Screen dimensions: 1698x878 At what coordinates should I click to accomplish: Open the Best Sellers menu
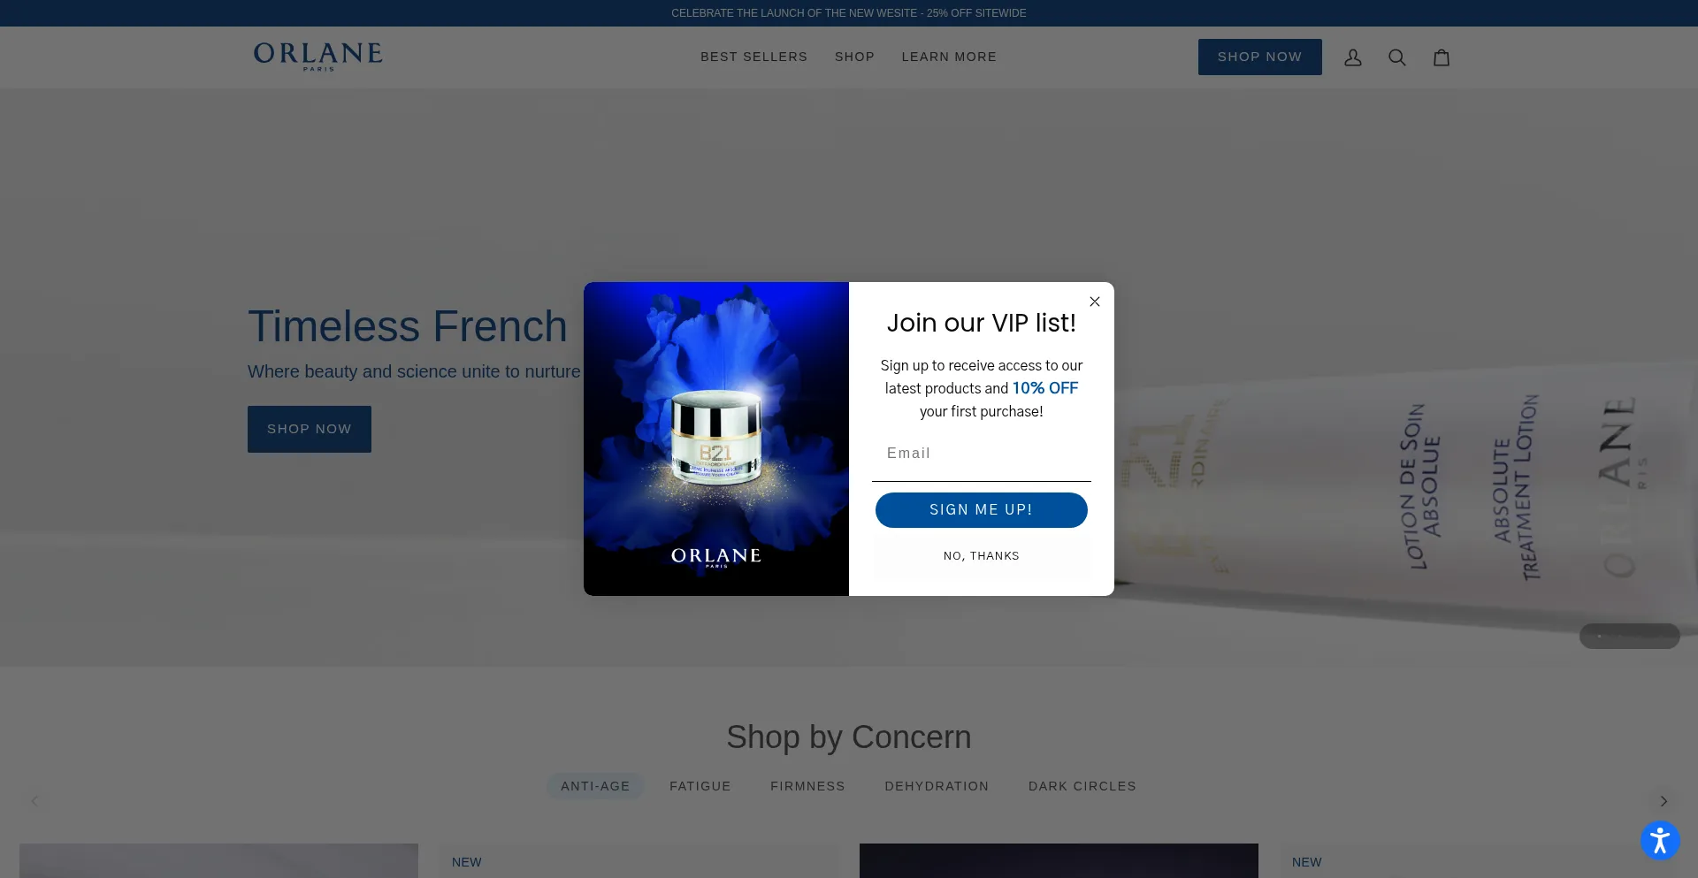(754, 57)
